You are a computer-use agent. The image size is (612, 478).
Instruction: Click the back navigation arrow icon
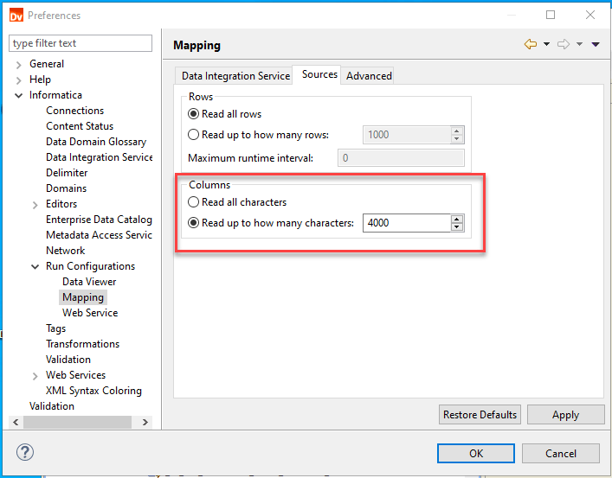530,44
